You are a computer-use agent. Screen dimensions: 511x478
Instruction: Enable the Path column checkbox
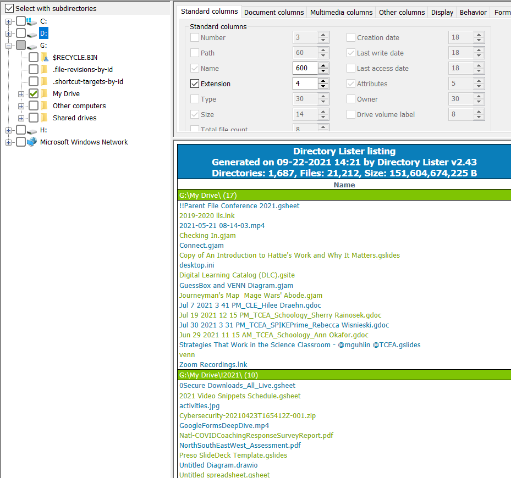pyautogui.click(x=195, y=53)
